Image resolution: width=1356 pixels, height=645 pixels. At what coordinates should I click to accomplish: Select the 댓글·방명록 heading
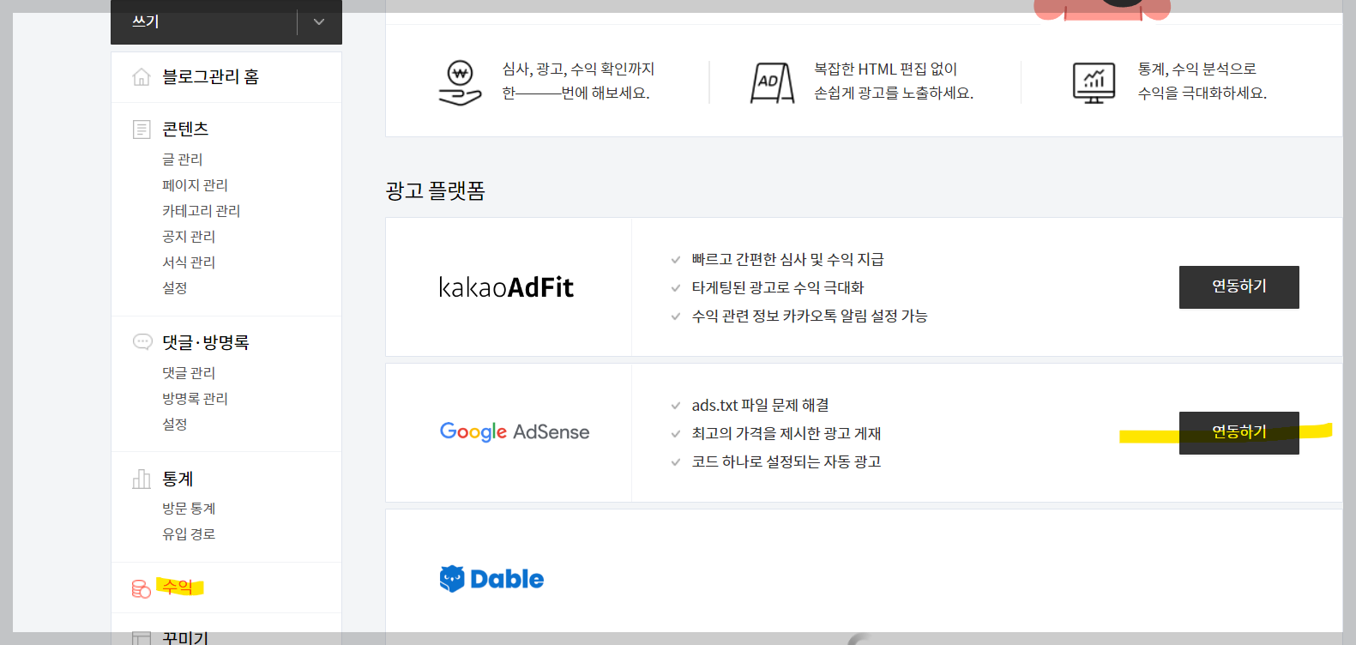pos(206,342)
